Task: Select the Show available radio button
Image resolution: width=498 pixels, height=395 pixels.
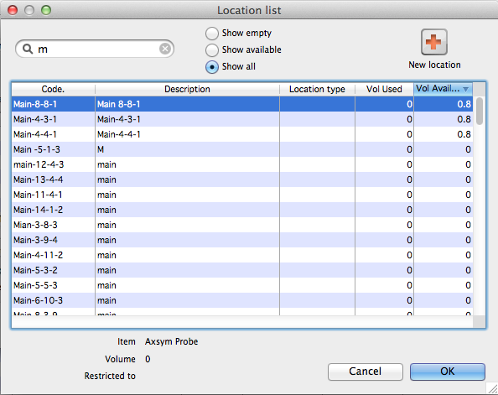Action: [x=212, y=49]
